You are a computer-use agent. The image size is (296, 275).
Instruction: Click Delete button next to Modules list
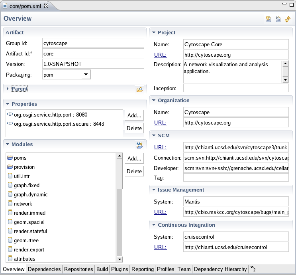[x=134, y=171]
